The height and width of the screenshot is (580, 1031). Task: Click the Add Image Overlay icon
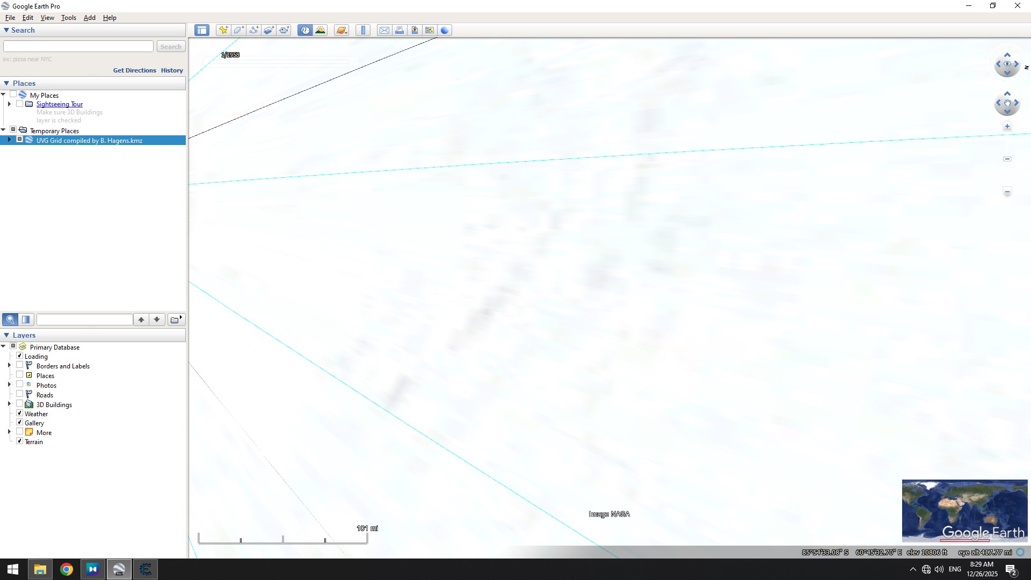[x=268, y=30]
